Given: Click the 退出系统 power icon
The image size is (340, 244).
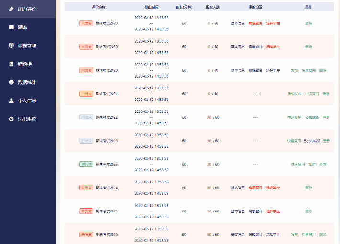Looking at the screenshot, I should [x=11, y=119].
